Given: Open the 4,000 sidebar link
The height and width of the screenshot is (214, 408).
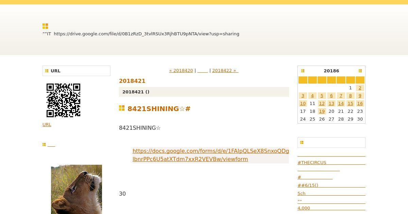Looking at the screenshot, I should pos(331,208).
